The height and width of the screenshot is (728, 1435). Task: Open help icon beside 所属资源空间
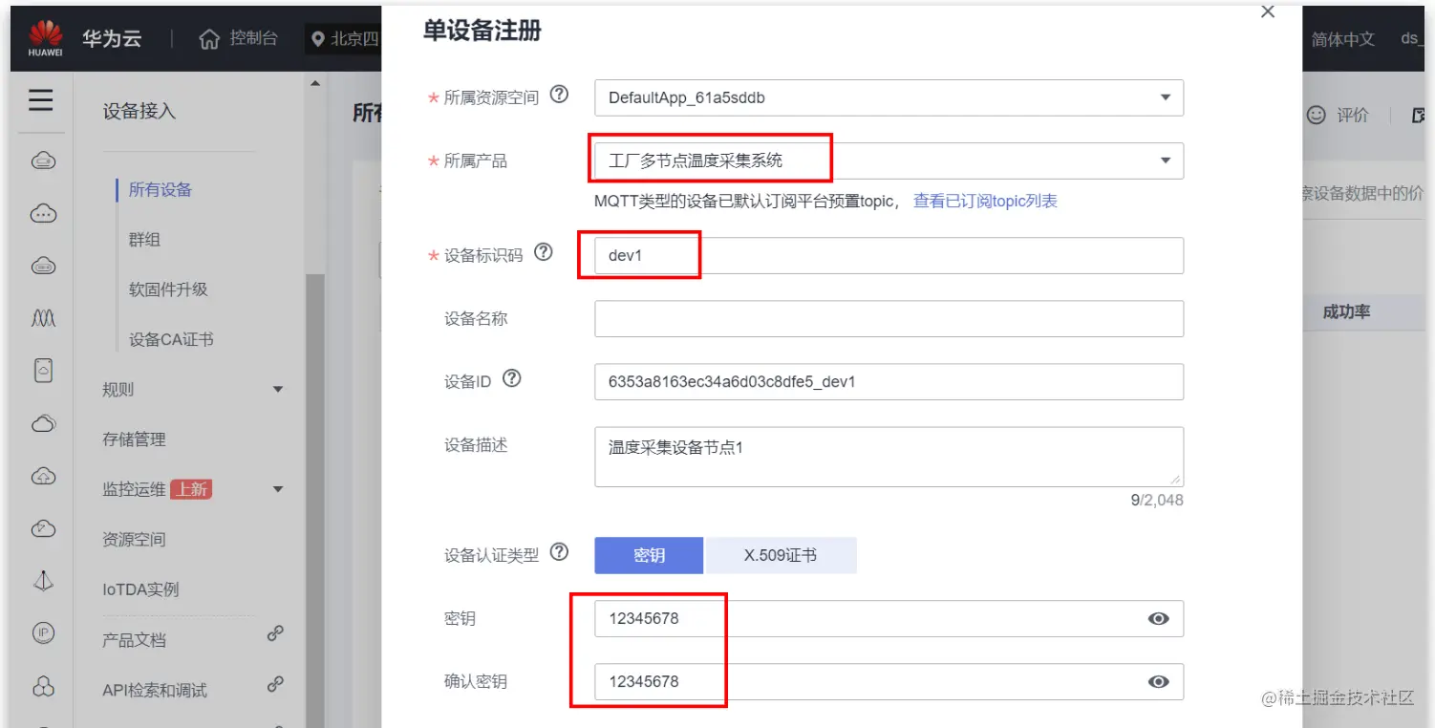point(561,95)
